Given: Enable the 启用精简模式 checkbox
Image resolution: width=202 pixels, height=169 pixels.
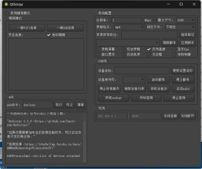Looking at the screenshot, I should pos(7,13).
